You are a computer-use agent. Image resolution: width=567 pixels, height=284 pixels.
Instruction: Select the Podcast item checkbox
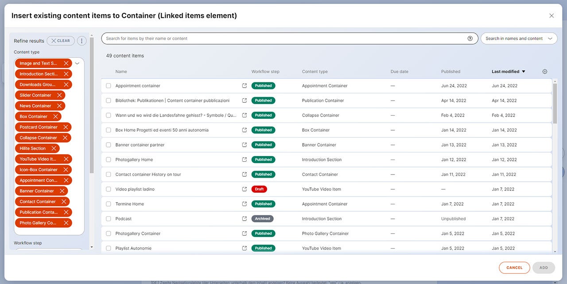[x=109, y=219]
